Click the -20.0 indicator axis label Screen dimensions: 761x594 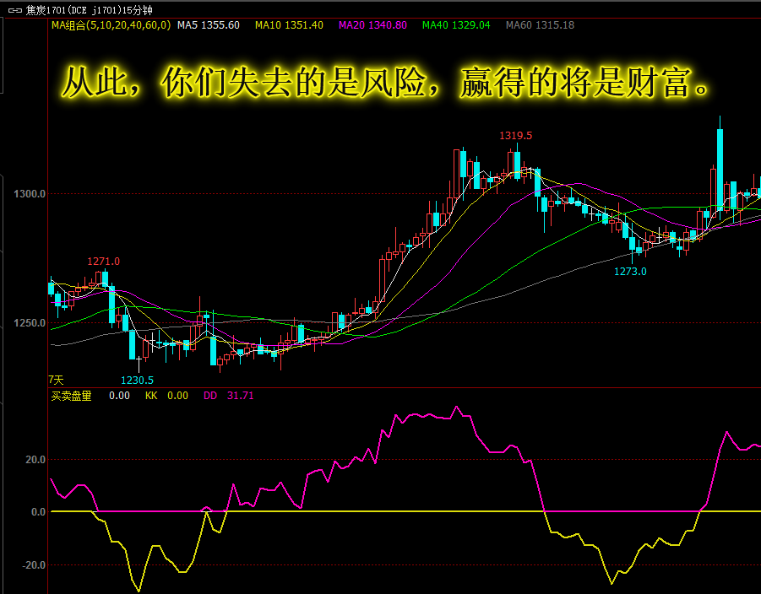coord(34,565)
